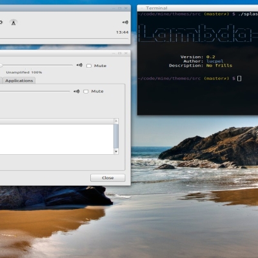Click the playback progress bar below 13:44
258x258 pixels.
coord(64,39)
